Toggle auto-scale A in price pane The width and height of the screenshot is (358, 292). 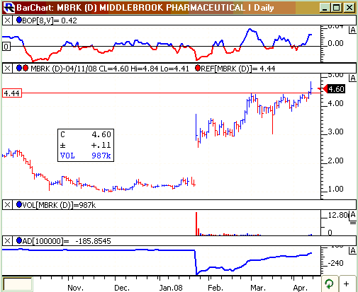[x=352, y=78]
